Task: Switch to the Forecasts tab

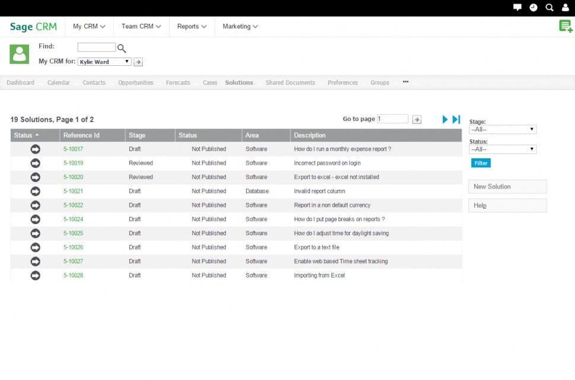Action: pyautogui.click(x=178, y=82)
